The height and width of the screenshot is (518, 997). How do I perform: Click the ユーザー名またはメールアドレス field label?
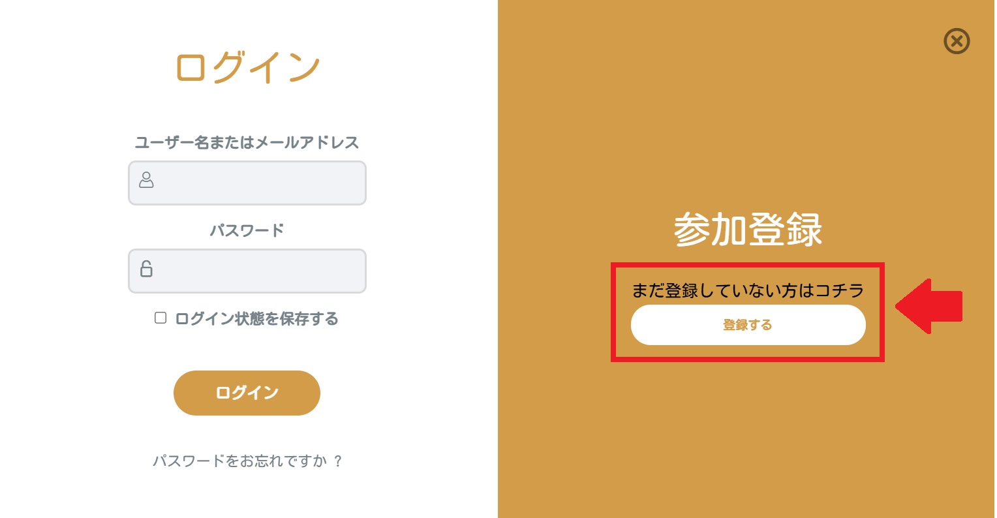(247, 143)
